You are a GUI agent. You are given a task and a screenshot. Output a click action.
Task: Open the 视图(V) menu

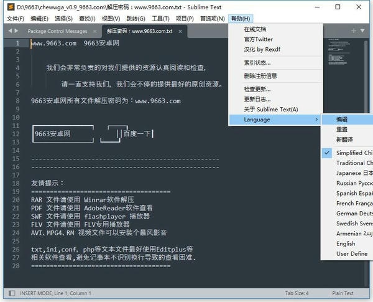click(x=111, y=18)
